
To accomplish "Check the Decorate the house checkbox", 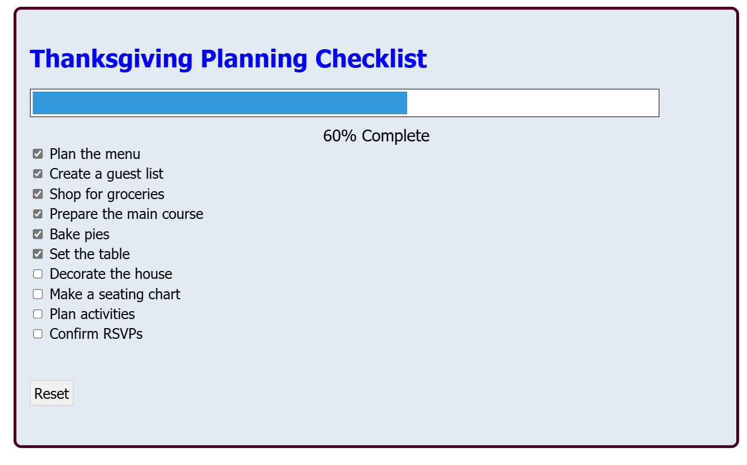I will [38, 274].
